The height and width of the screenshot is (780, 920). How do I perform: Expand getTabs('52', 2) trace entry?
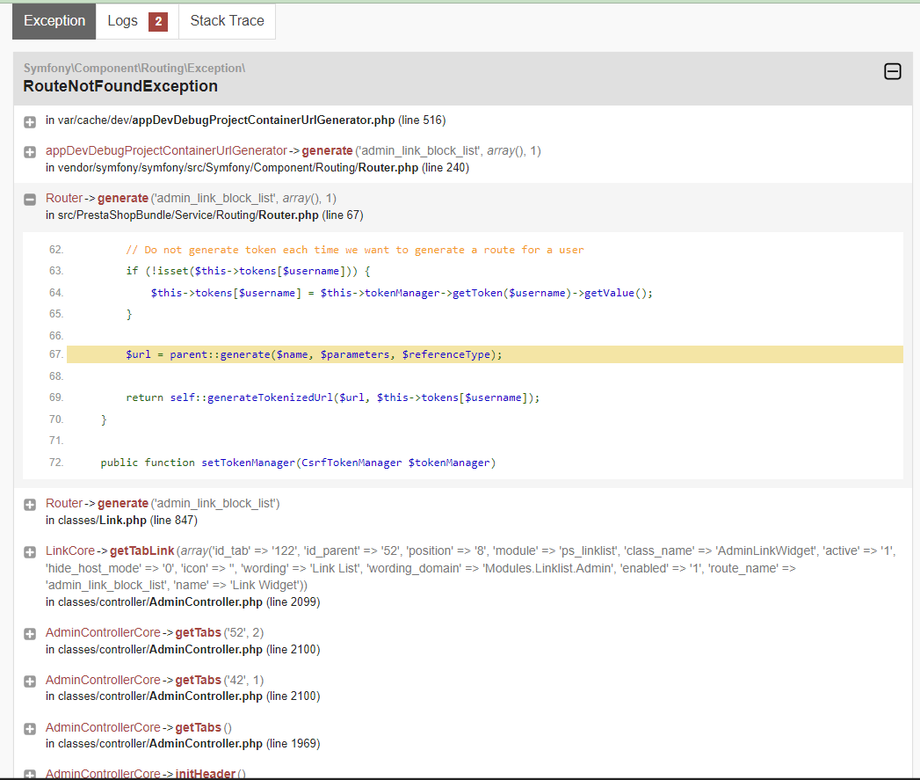pos(30,634)
